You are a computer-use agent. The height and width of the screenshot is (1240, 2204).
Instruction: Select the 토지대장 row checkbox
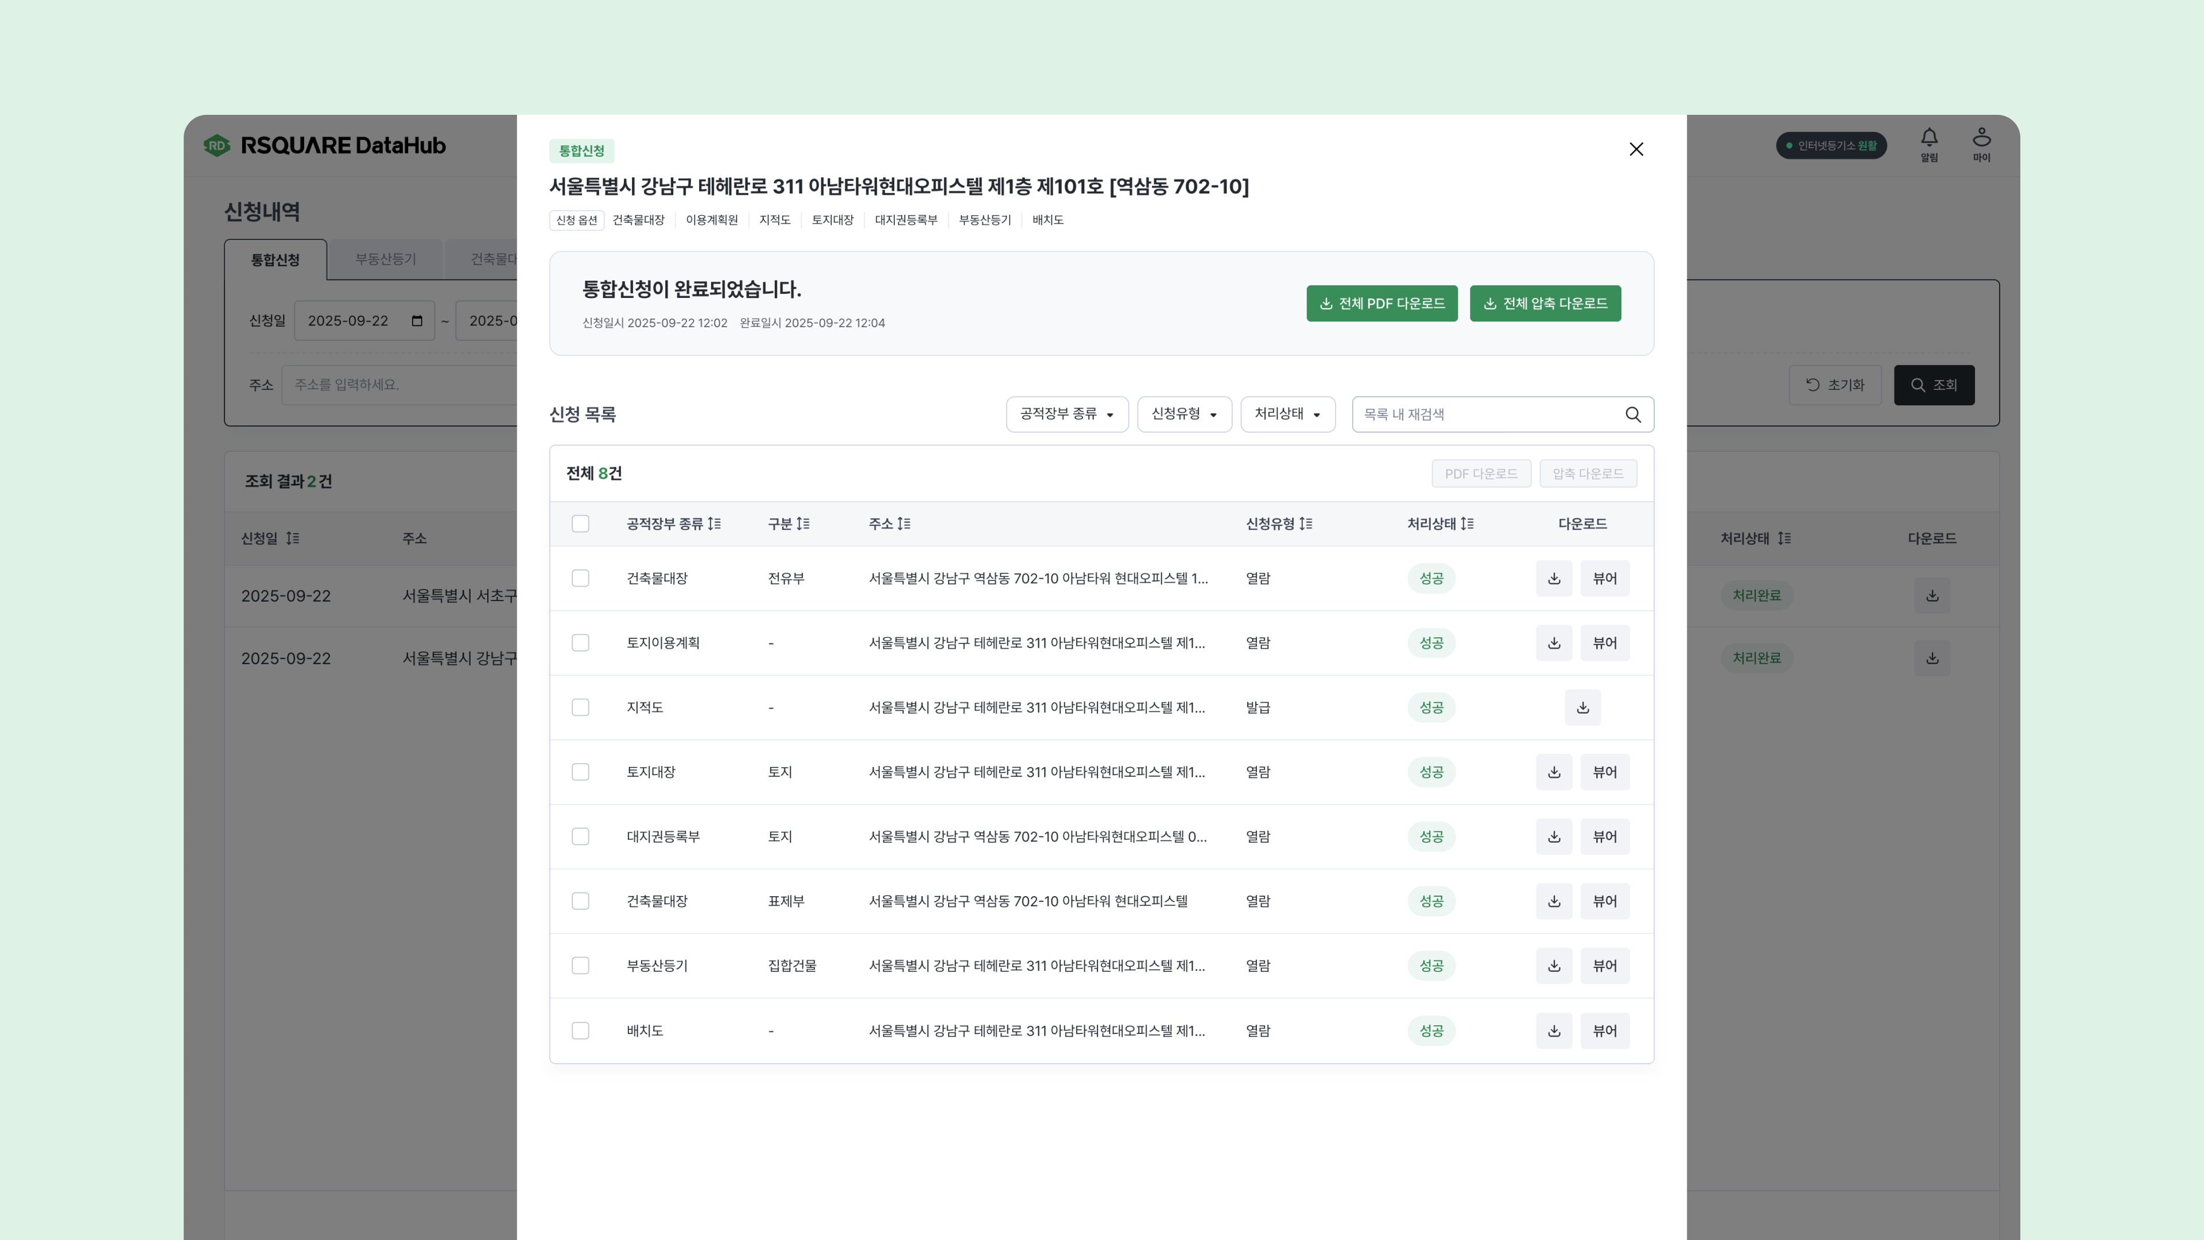pos(580,772)
